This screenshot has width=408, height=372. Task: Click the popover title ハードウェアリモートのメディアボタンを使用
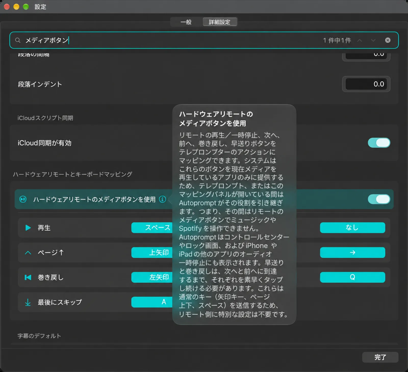pyautogui.click(x=216, y=119)
